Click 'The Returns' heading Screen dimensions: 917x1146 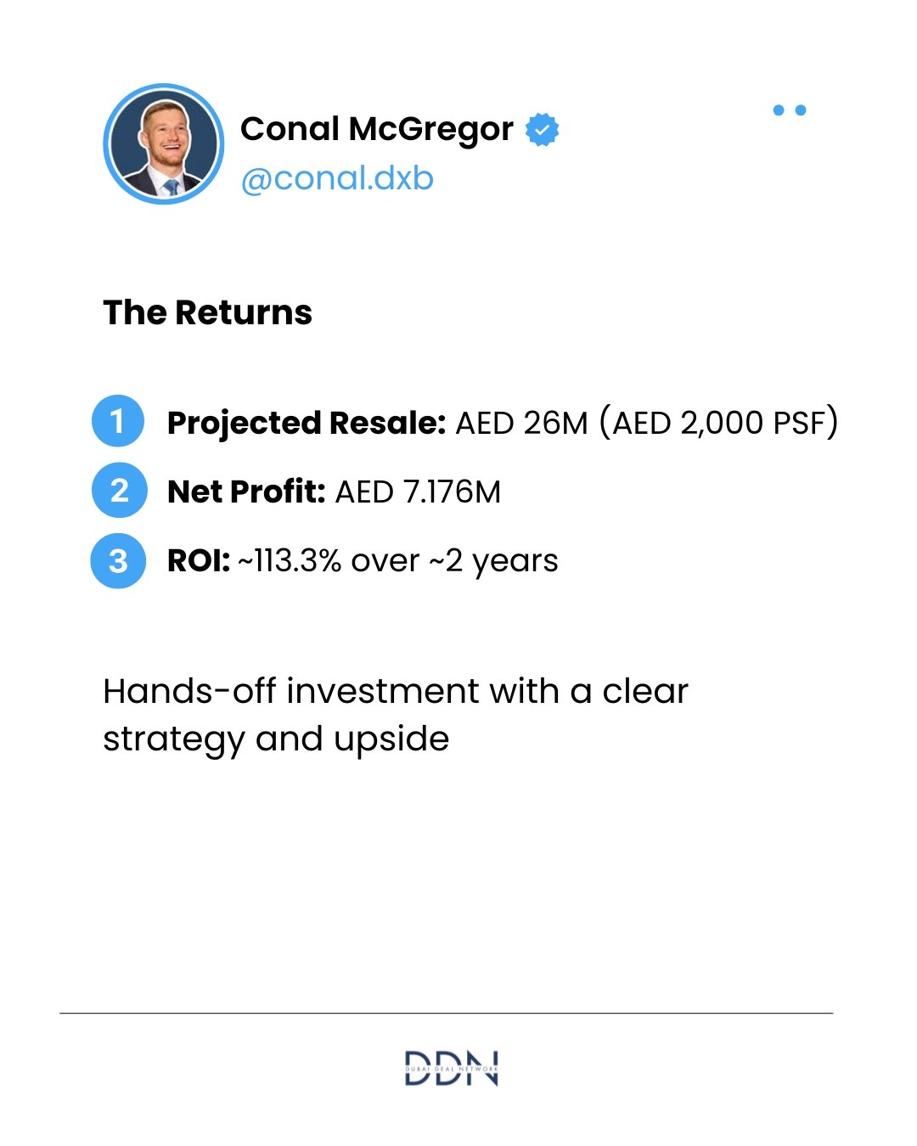208,312
